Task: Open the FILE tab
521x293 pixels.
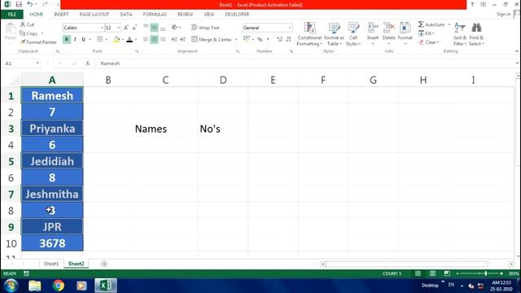Action: tap(12, 15)
